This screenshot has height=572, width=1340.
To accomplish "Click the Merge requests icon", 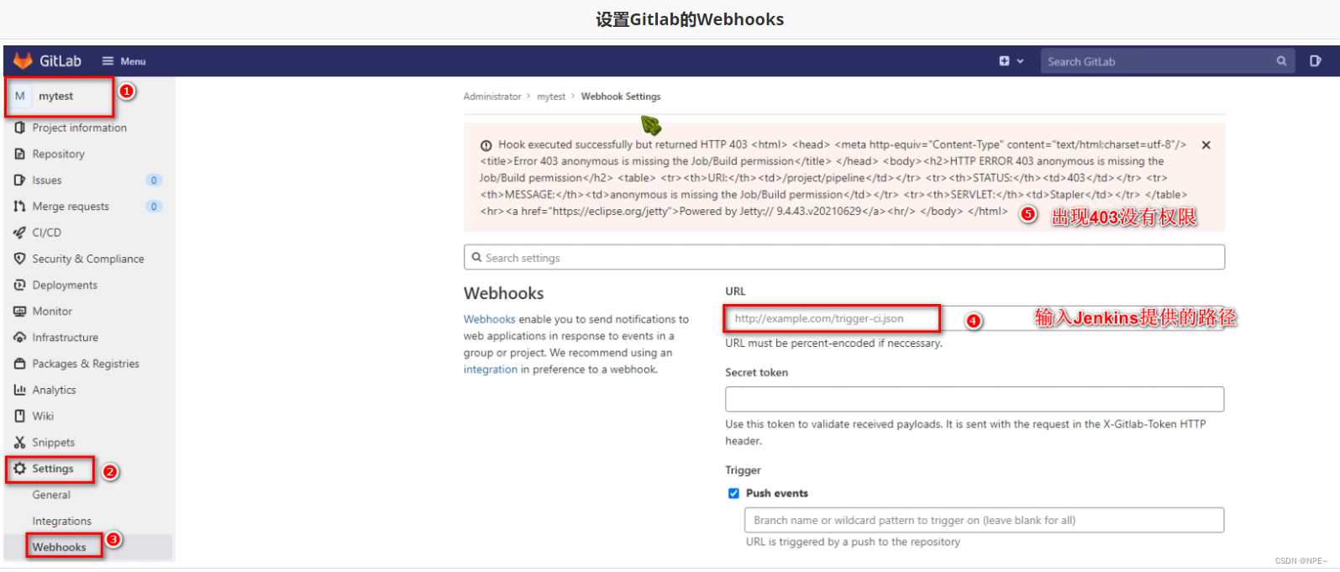I will point(20,206).
